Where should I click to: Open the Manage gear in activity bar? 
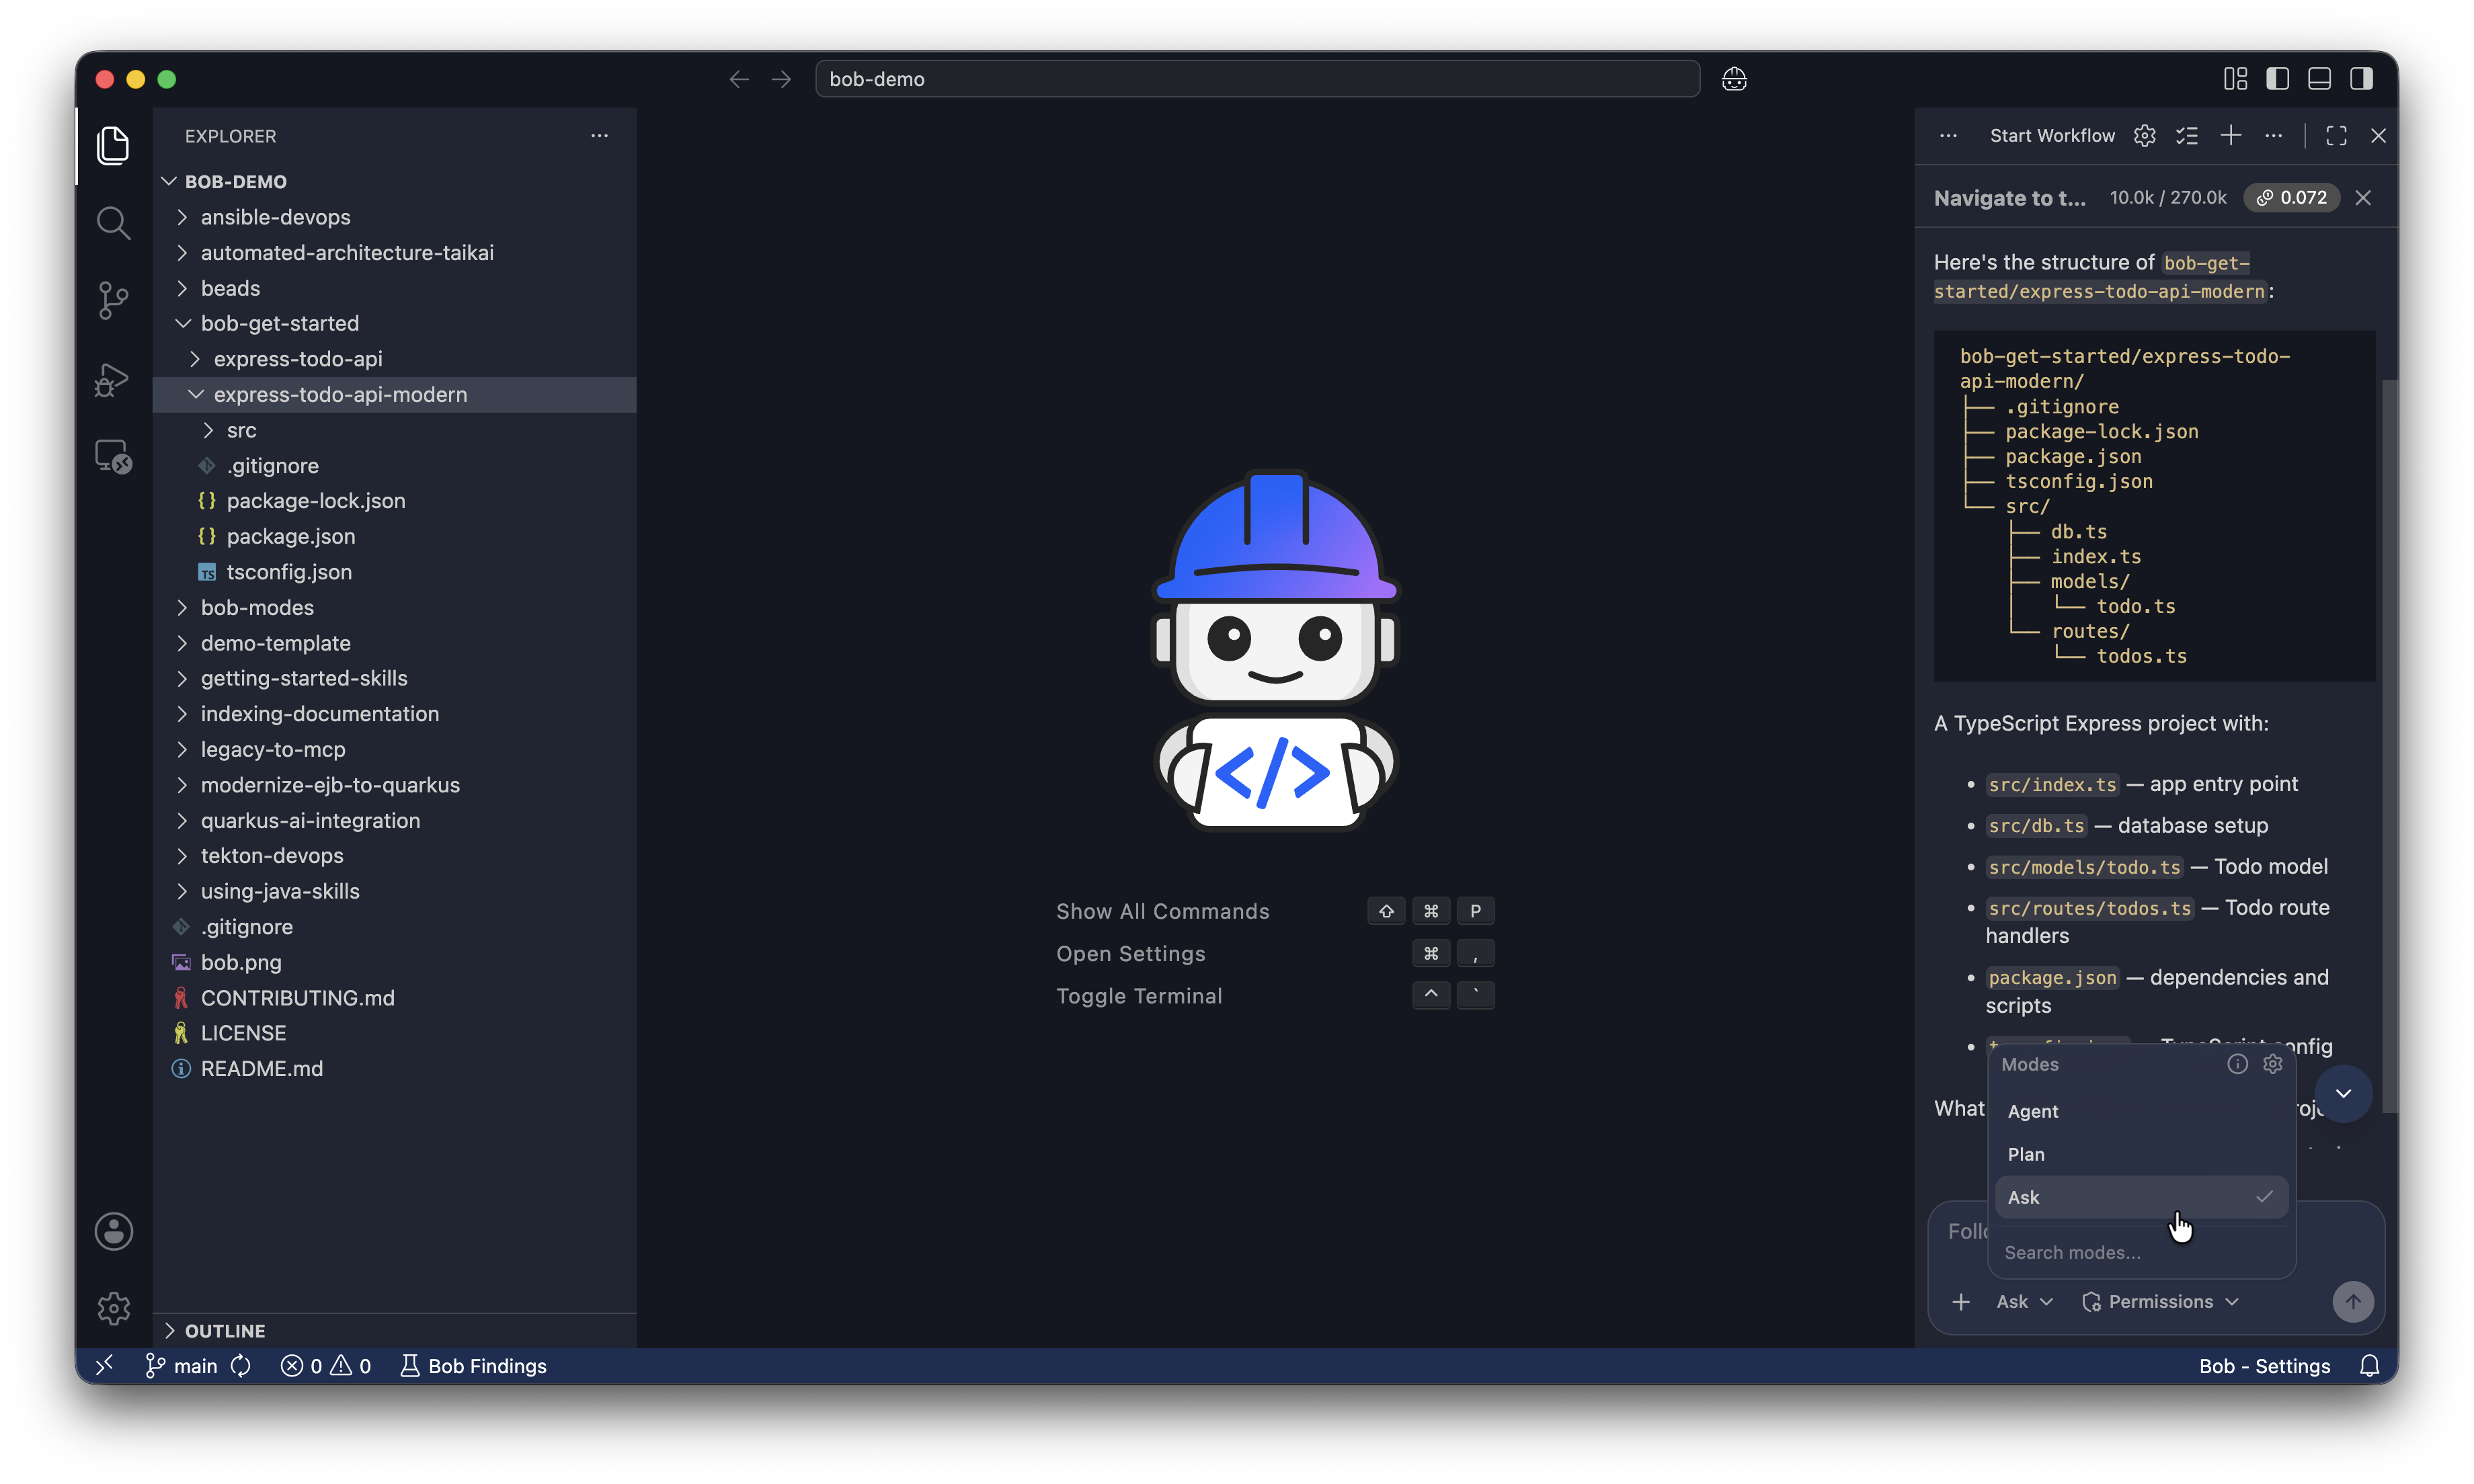(113, 1308)
